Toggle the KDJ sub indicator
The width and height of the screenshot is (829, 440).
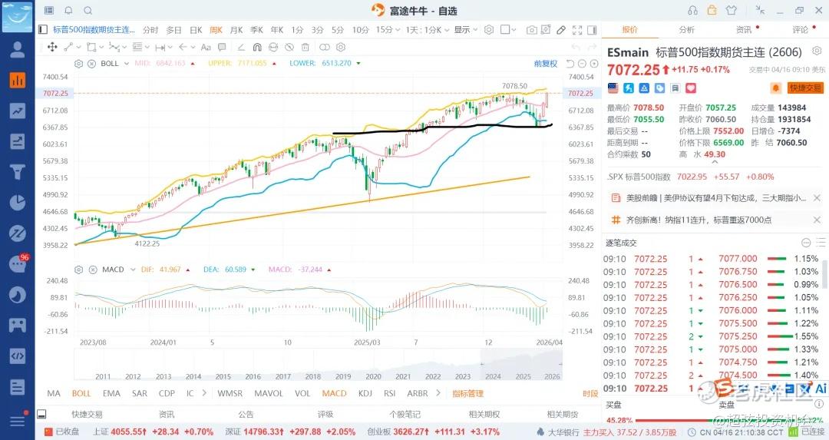[x=365, y=393]
